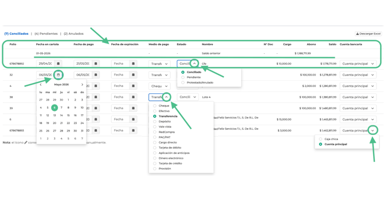Open expiration calendar icon for folio 38
Image resolution: width=384 pixels, height=215 pixels.
click(133, 97)
